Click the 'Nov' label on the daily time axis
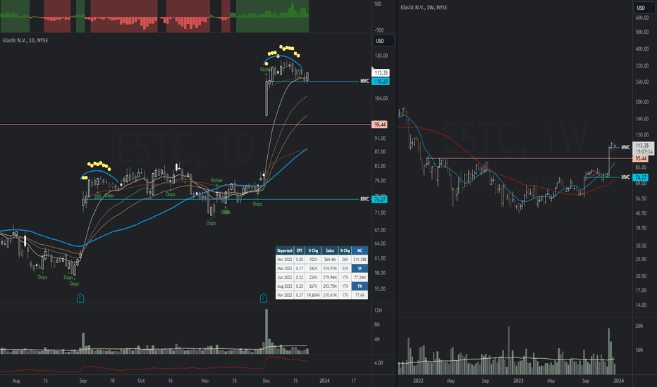Viewport: 657px width, 387px height. click(x=205, y=381)
